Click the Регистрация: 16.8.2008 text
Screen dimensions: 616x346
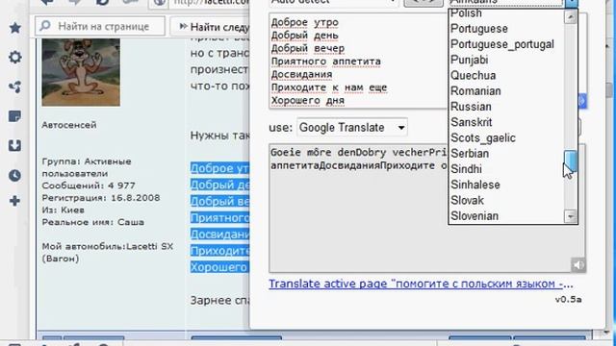(101, 198)
